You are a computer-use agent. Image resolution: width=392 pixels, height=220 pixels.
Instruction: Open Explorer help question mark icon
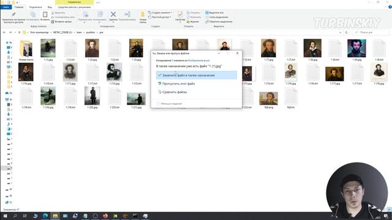point(390,7)
